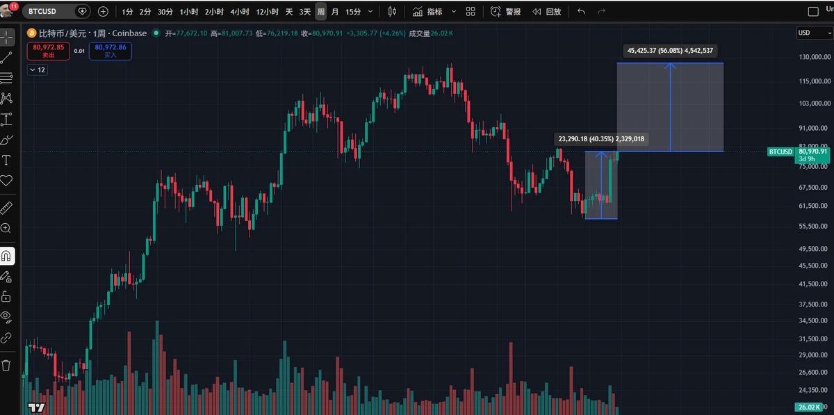The image size is (834, 415).
Task: Toggle magnet mode for drawings
Action: pyautogui.click(x=6, y=255)
